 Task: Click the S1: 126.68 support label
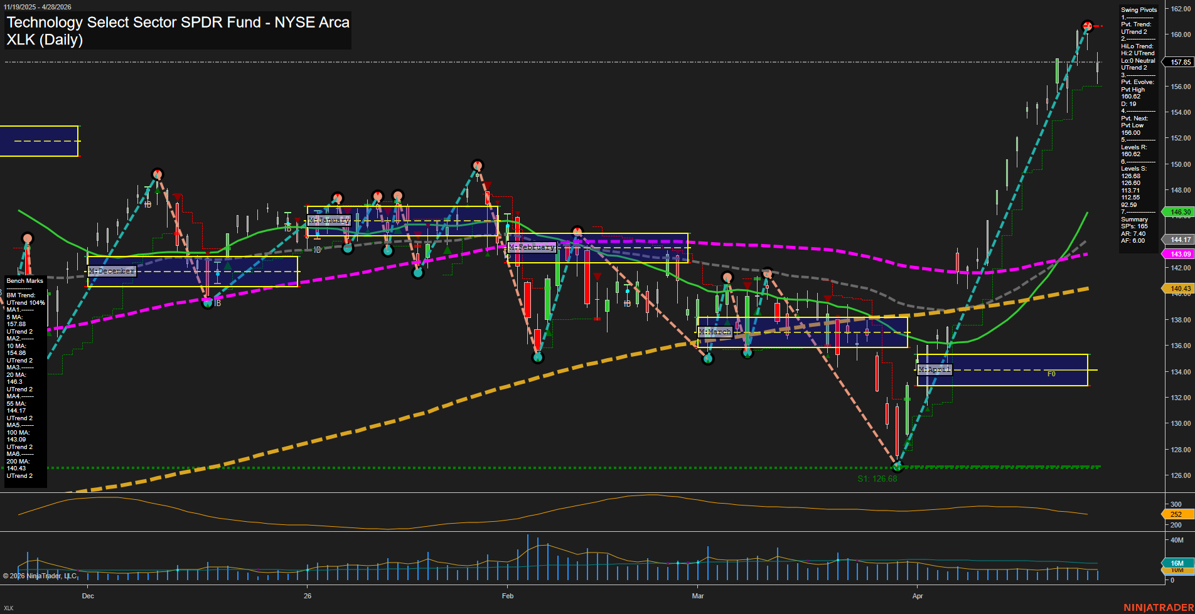click(877, 479)
